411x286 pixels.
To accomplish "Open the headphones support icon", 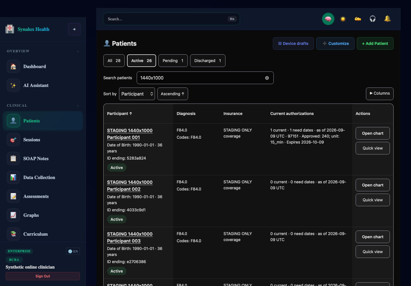I will 373,19.
